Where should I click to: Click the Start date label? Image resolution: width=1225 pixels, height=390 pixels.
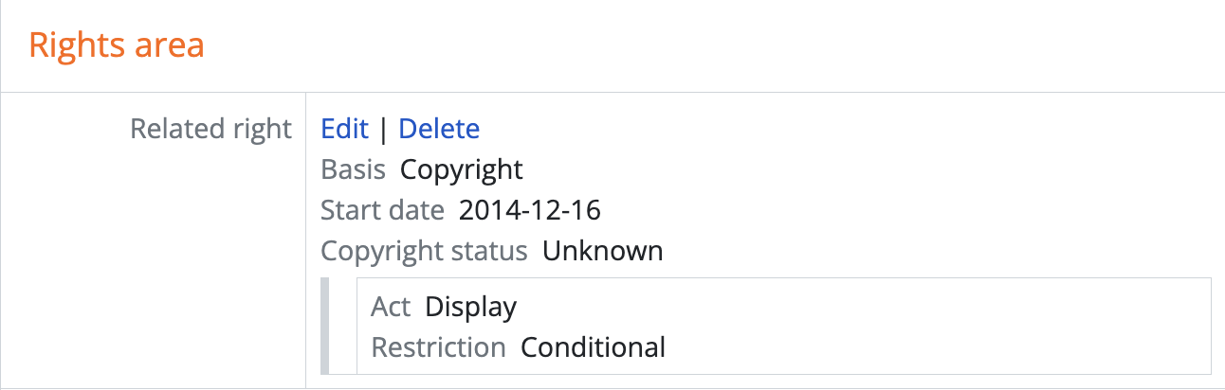click(x=382, y=210)
